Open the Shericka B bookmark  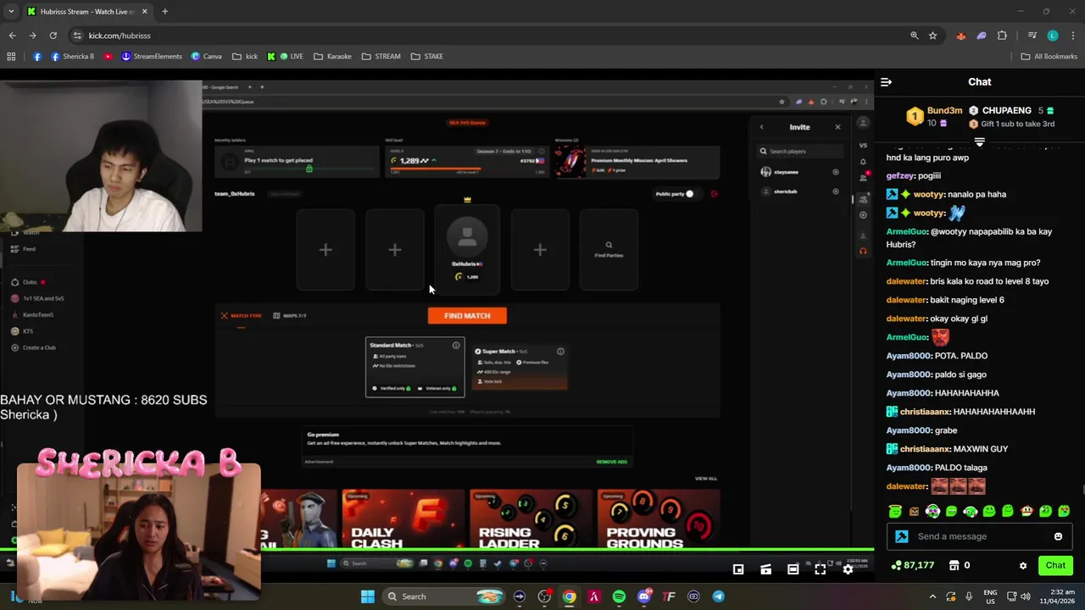tap(73, 57)
